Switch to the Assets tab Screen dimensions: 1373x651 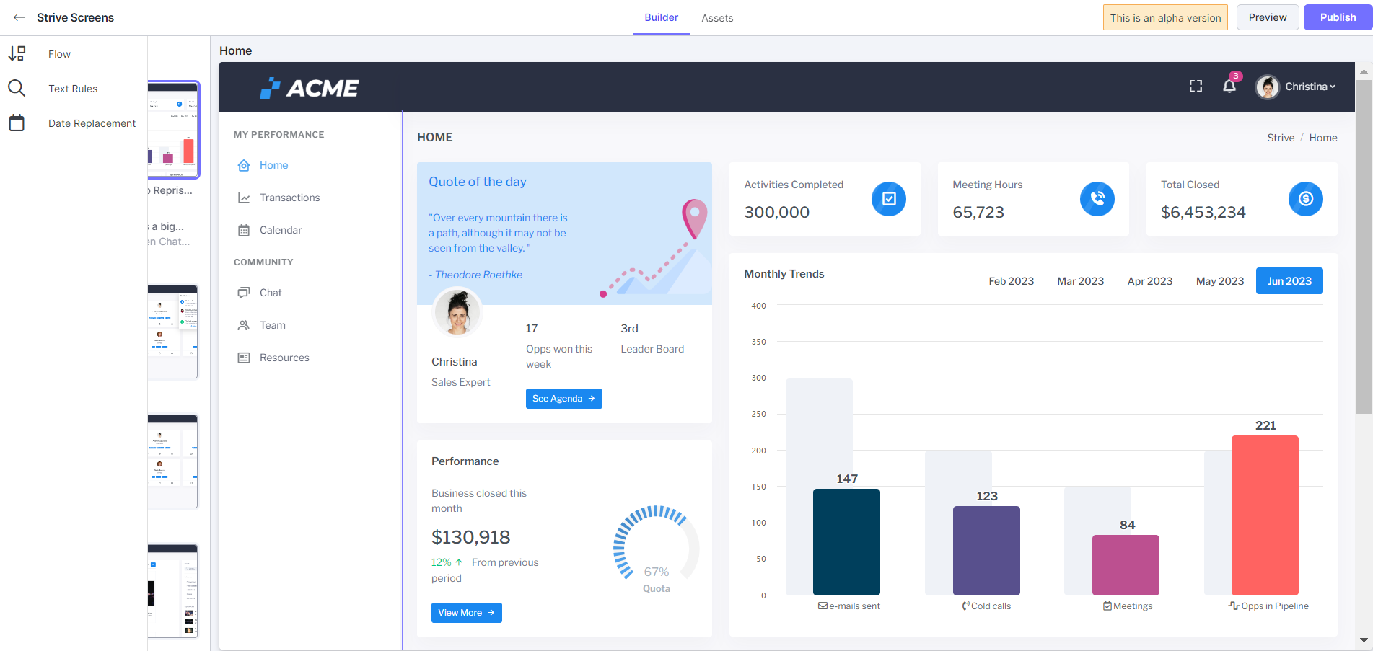(716, 18)
